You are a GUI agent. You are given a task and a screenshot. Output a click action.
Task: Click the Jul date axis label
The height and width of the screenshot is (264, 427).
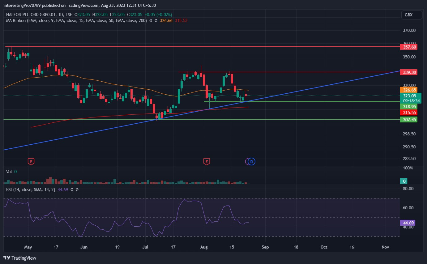145,247
